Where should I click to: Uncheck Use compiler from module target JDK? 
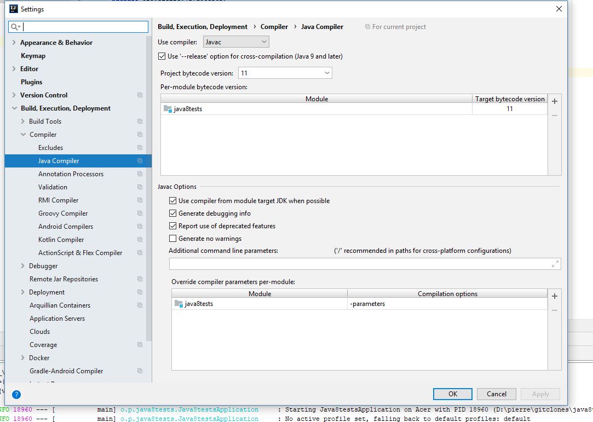click(173, 200)
